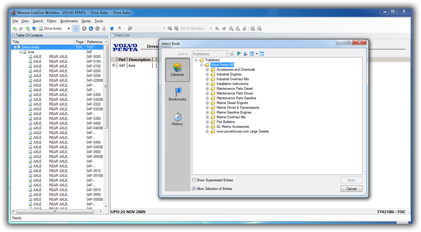421x232 pixels.
Task: Select the row with reference 04F-0400B
Action: [x=57, y=128]
